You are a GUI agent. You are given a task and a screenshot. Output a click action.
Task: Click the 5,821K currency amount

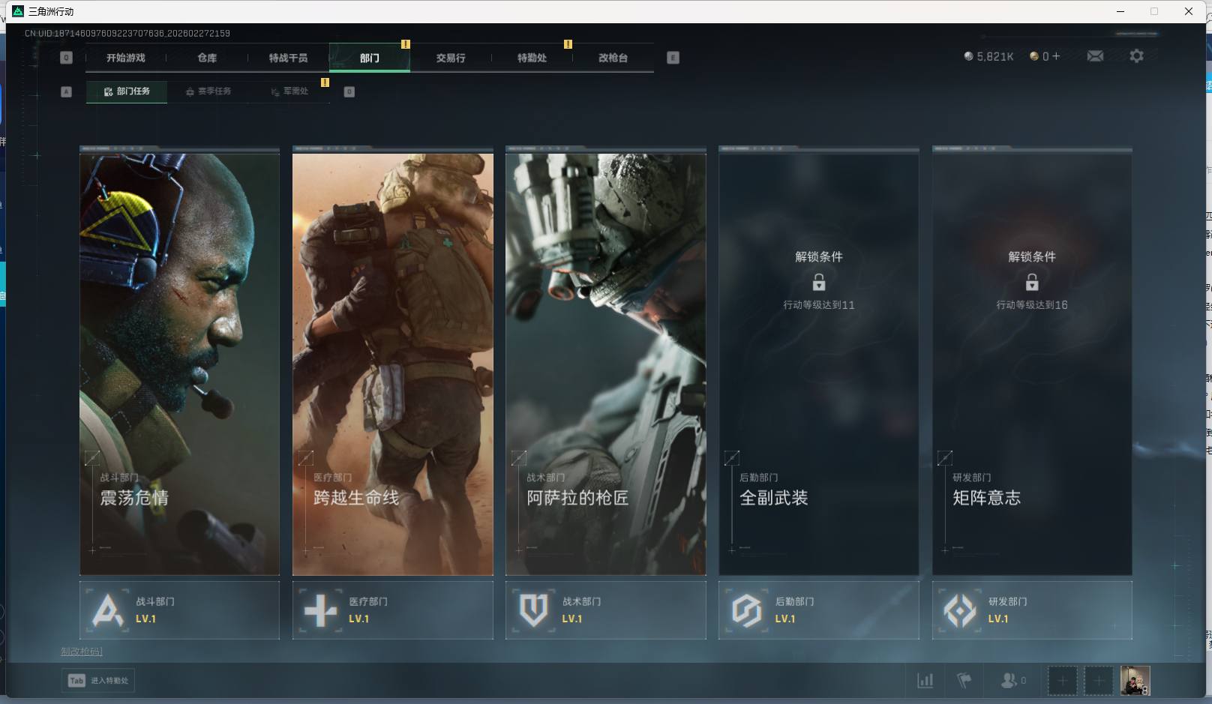pos(995,56)
